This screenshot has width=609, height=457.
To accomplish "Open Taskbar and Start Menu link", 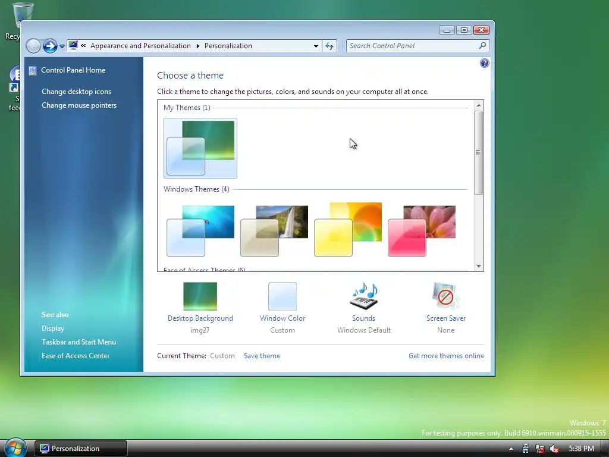I will 79,342.
